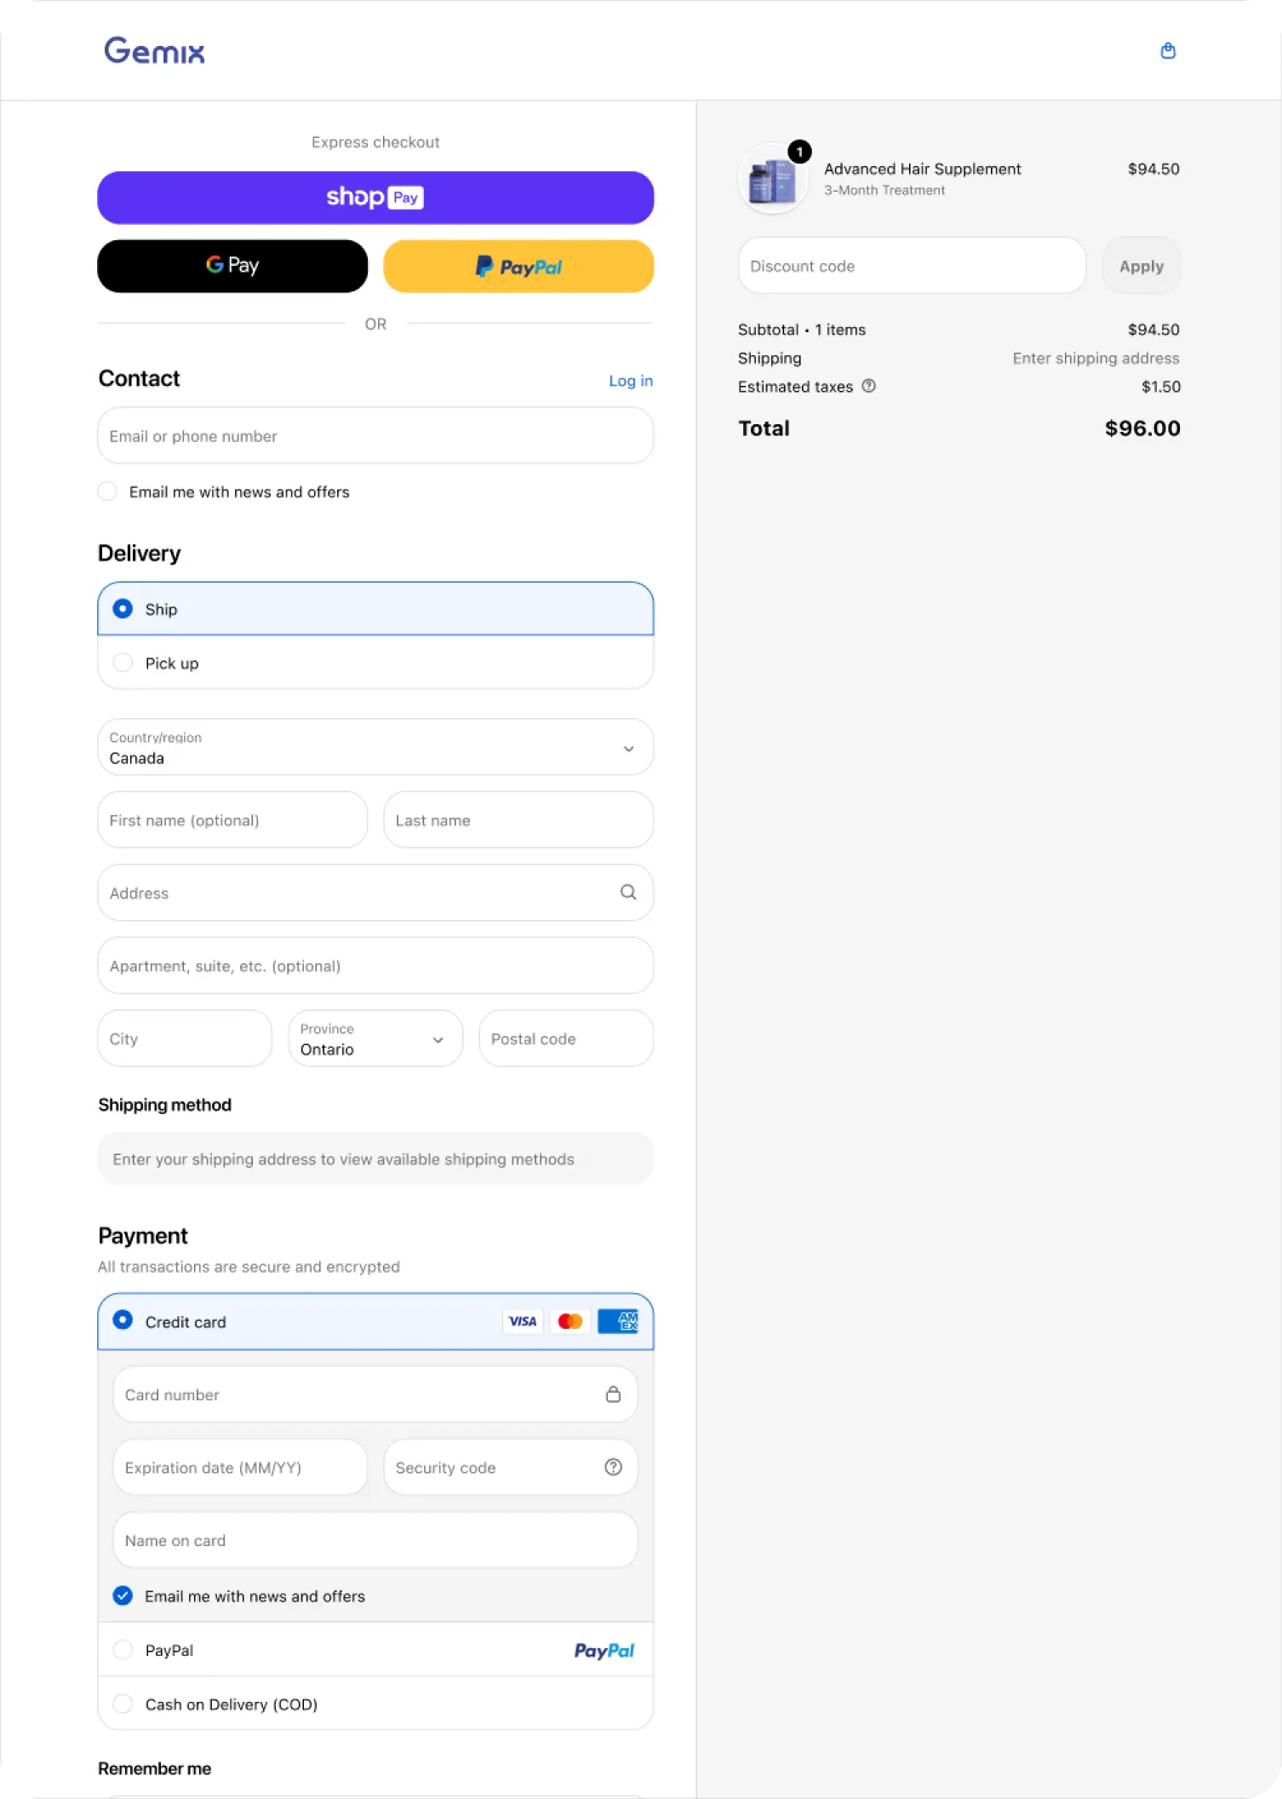Pay with Shop Pay express button

click(x=375, y=198)
